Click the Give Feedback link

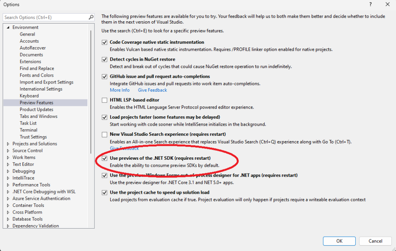coord(152,90)
